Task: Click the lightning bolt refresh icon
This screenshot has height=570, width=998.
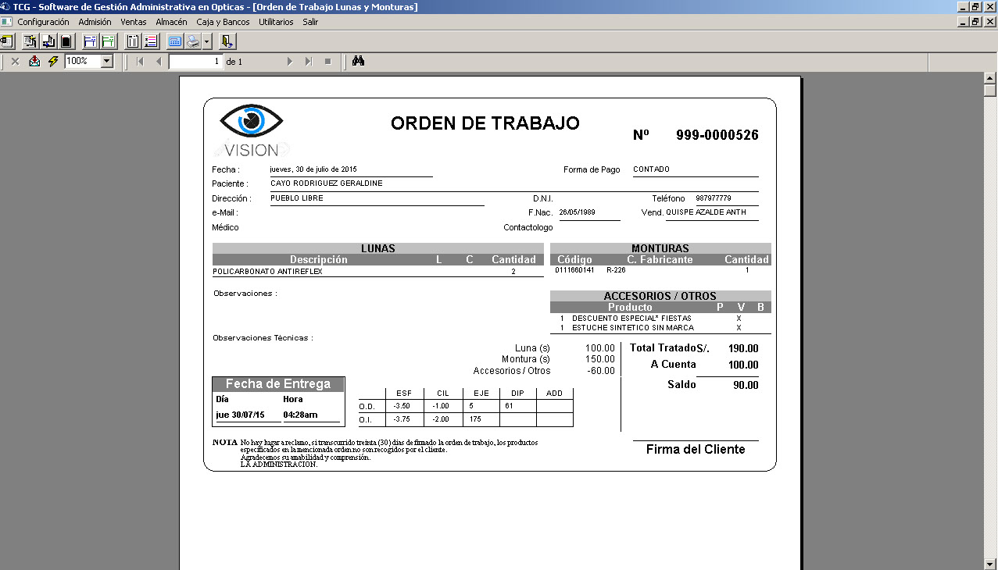Action: coord(53,61)
